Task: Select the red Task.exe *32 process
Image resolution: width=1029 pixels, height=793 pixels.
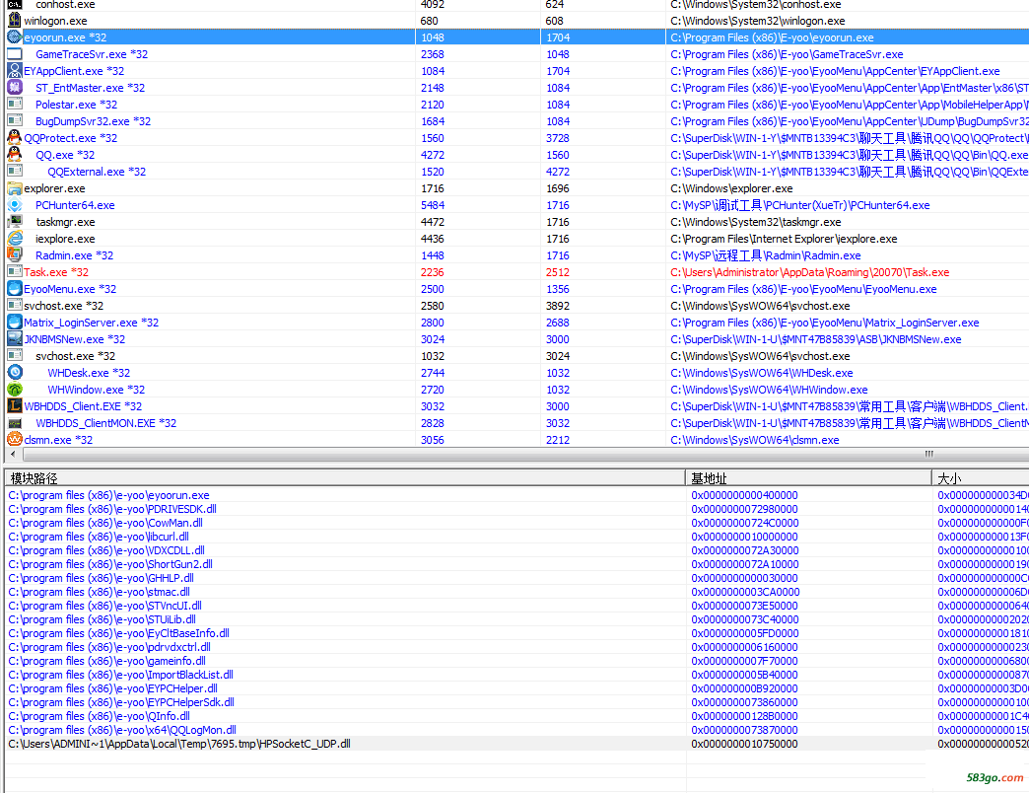Action: [x=517, y=272]
